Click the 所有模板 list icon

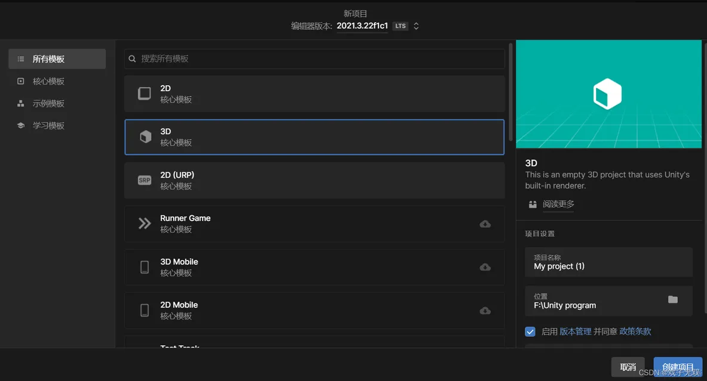pyautogui.click(x=21, y=59)
